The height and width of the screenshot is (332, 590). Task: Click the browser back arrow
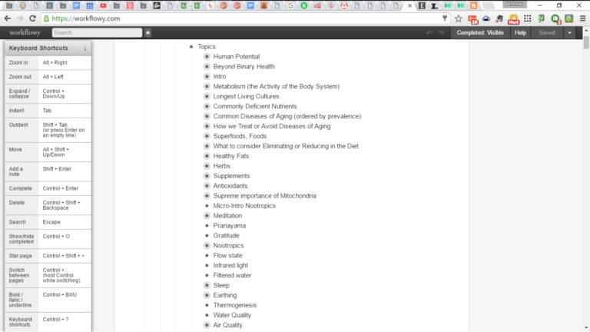8,18
